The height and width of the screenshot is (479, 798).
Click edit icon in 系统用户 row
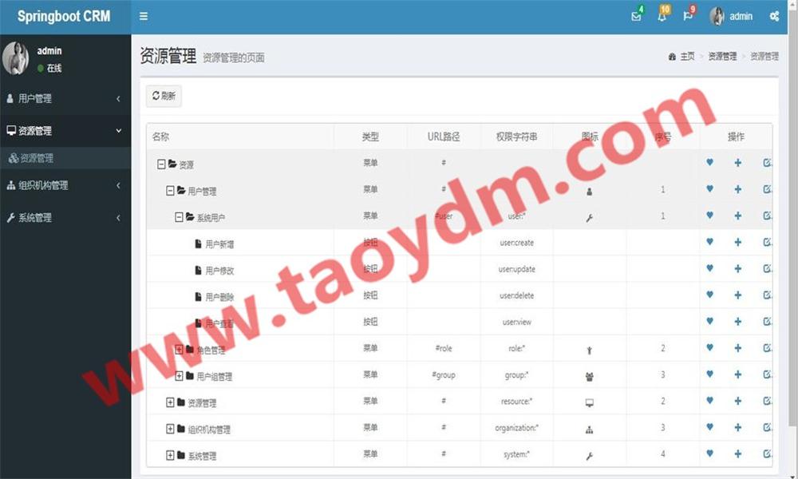point(767,216)
